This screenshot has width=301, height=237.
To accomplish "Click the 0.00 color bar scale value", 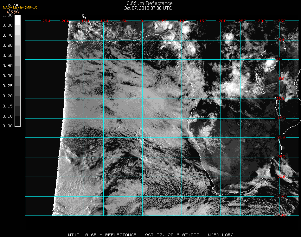I will [8, 126].
